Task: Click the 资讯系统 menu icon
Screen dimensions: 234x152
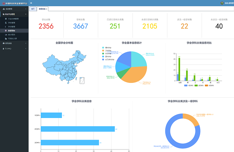Action: tap(4, 43)
